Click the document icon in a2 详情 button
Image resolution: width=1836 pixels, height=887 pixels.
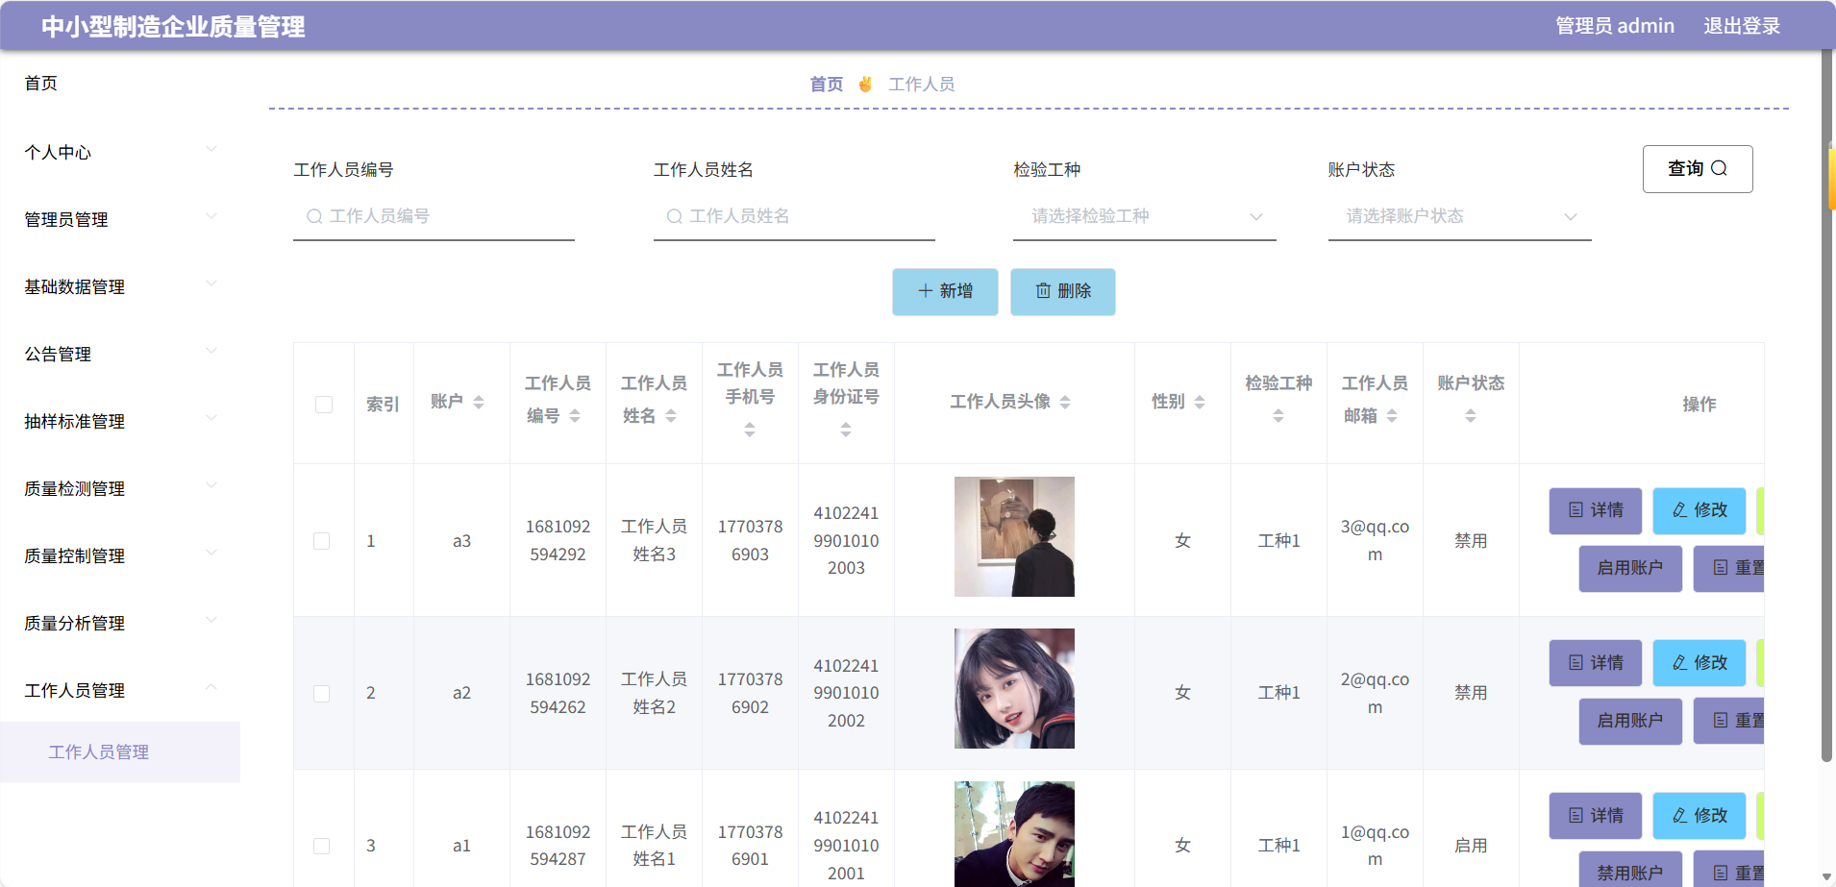click(1575, 662)
